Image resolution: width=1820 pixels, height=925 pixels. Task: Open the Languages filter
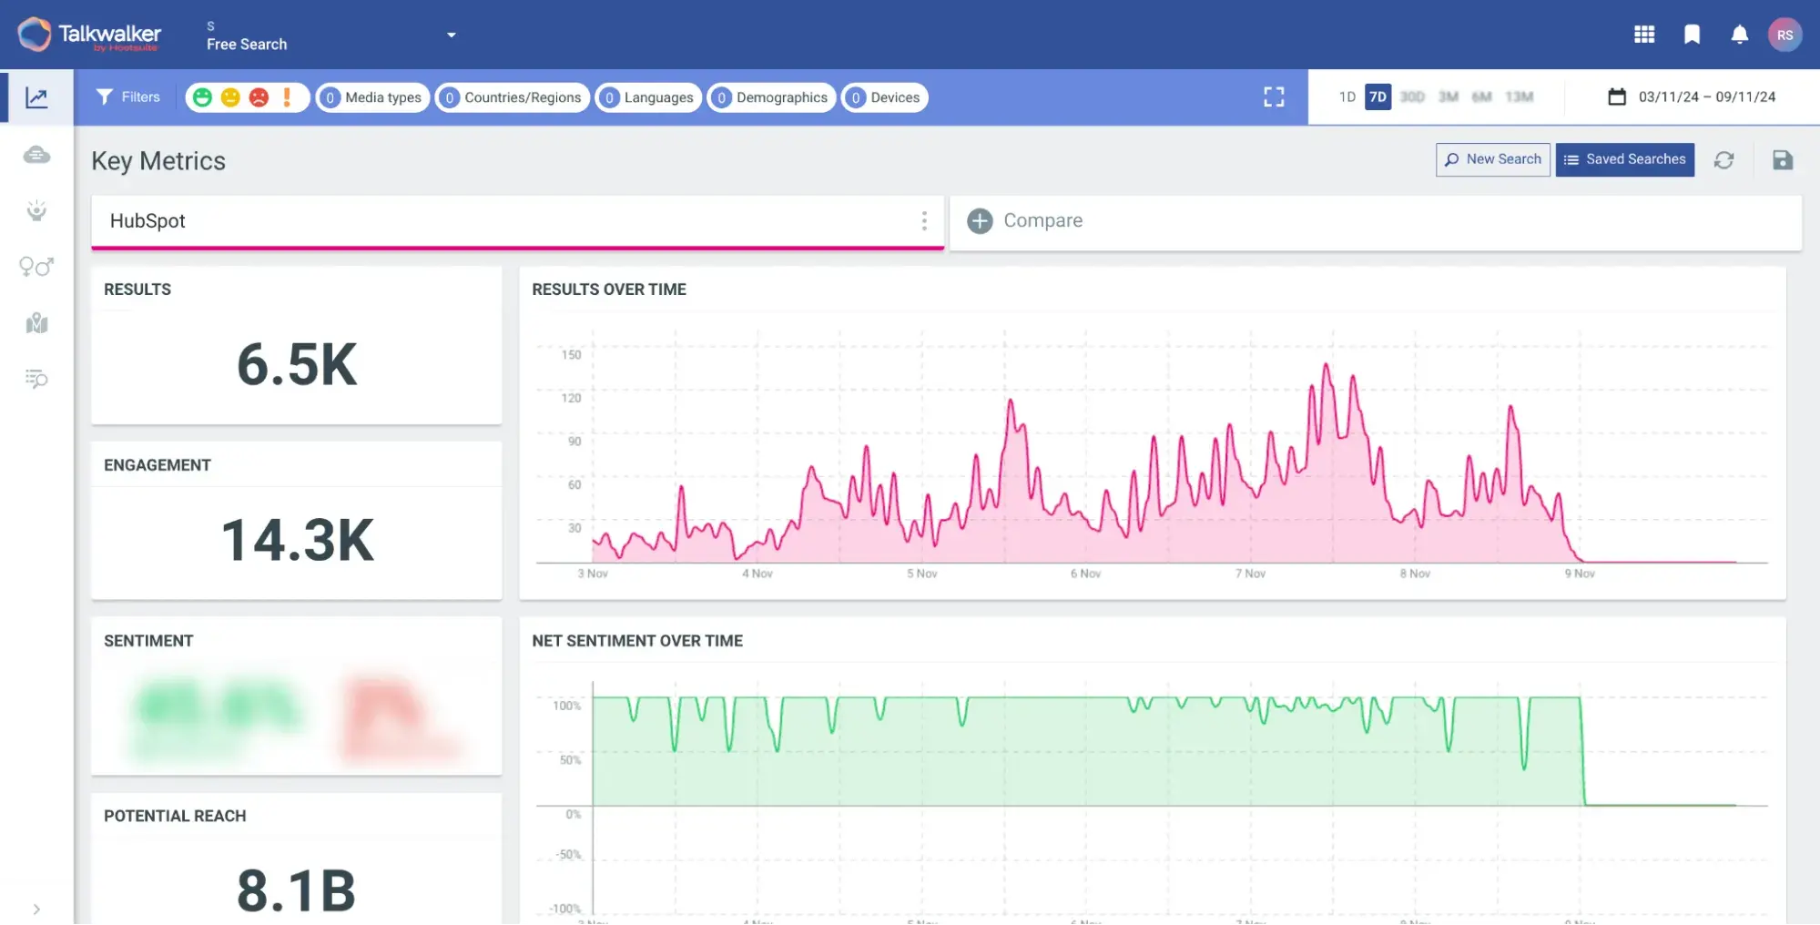tap(648, 97)
